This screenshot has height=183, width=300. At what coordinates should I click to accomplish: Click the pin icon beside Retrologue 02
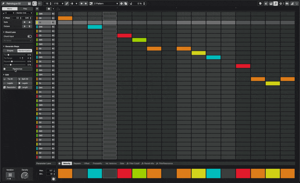click(x=3, y=3)
